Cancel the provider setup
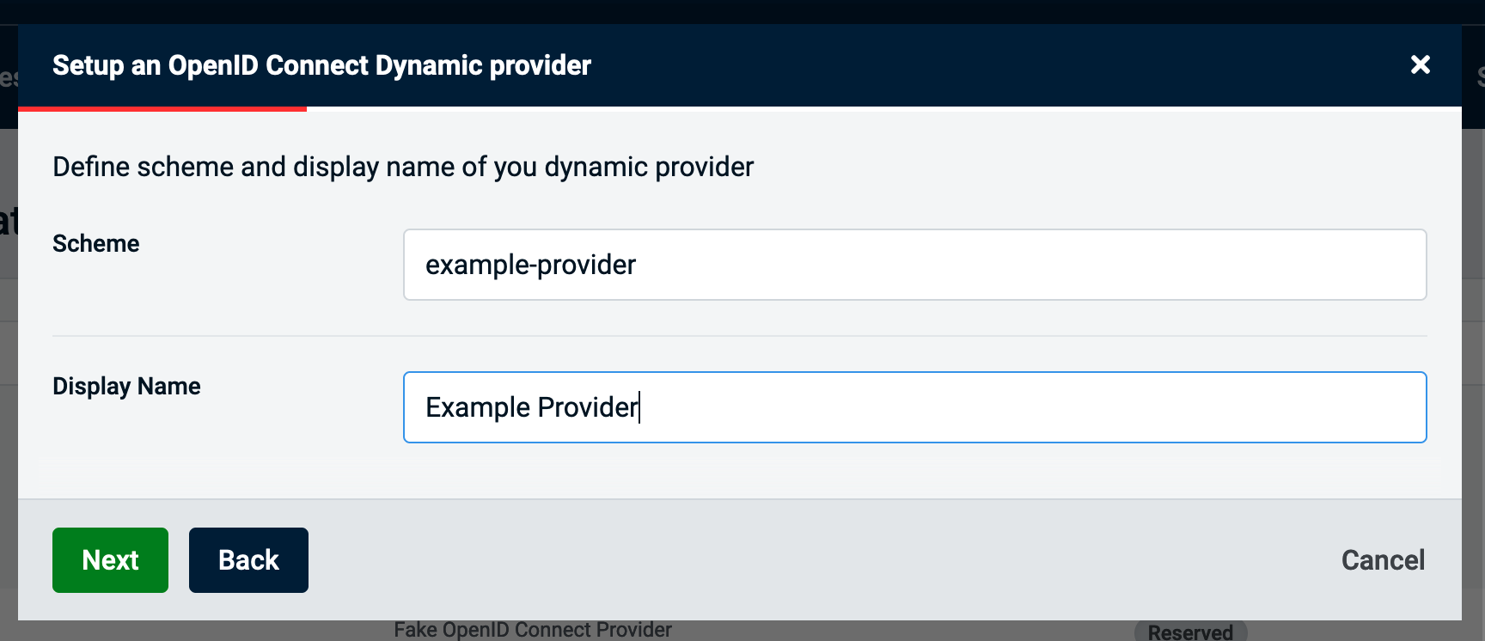 point(1383,560)
